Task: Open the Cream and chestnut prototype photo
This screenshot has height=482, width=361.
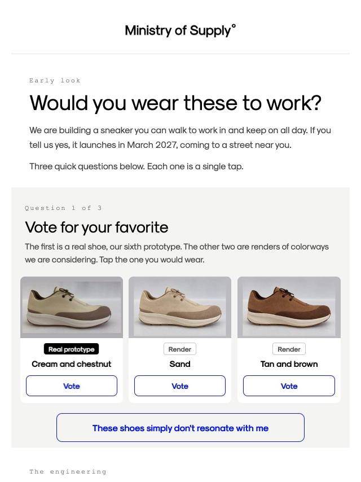Action: [72, 307]
